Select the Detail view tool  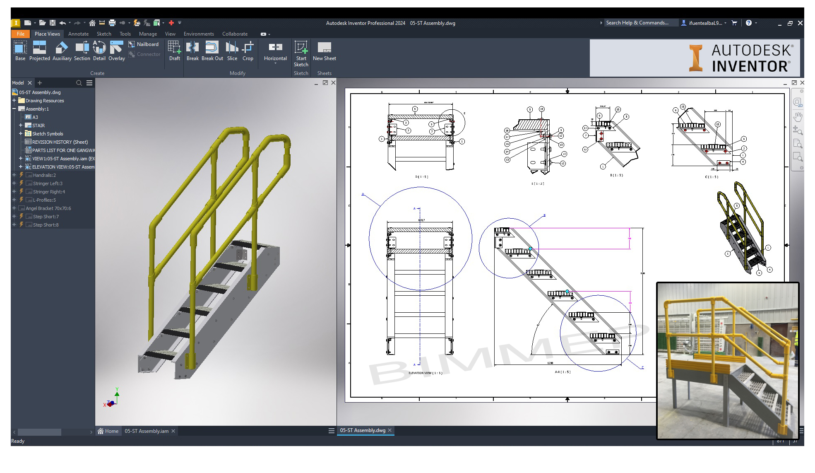(99, 51)
